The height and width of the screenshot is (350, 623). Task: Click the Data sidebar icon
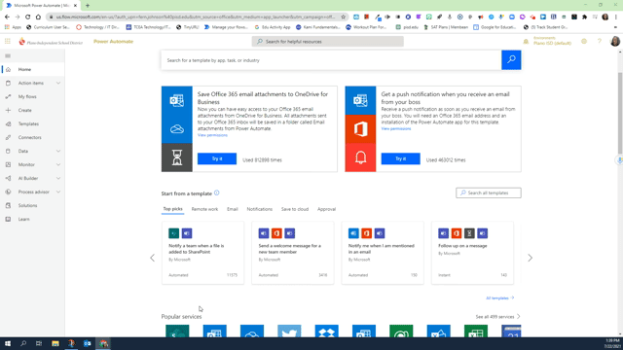(8, 152)
